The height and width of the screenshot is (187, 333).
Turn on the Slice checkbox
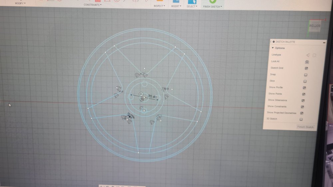[305, 81]
